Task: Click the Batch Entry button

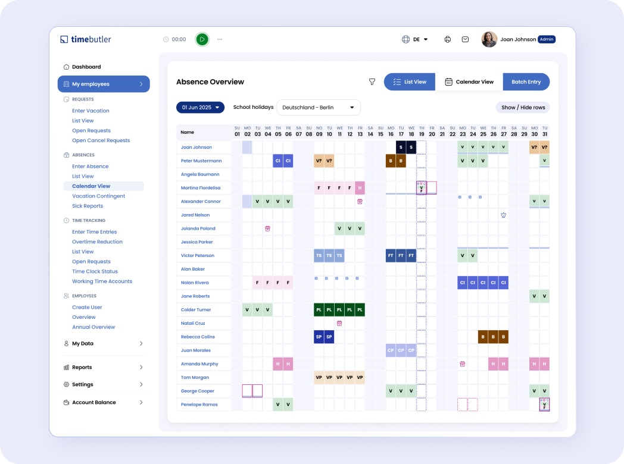Action: (526, 82)
